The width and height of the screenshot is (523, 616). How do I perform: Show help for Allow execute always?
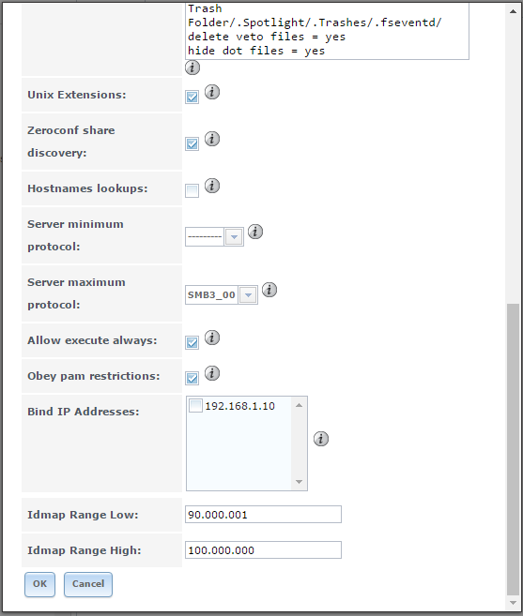212,338
